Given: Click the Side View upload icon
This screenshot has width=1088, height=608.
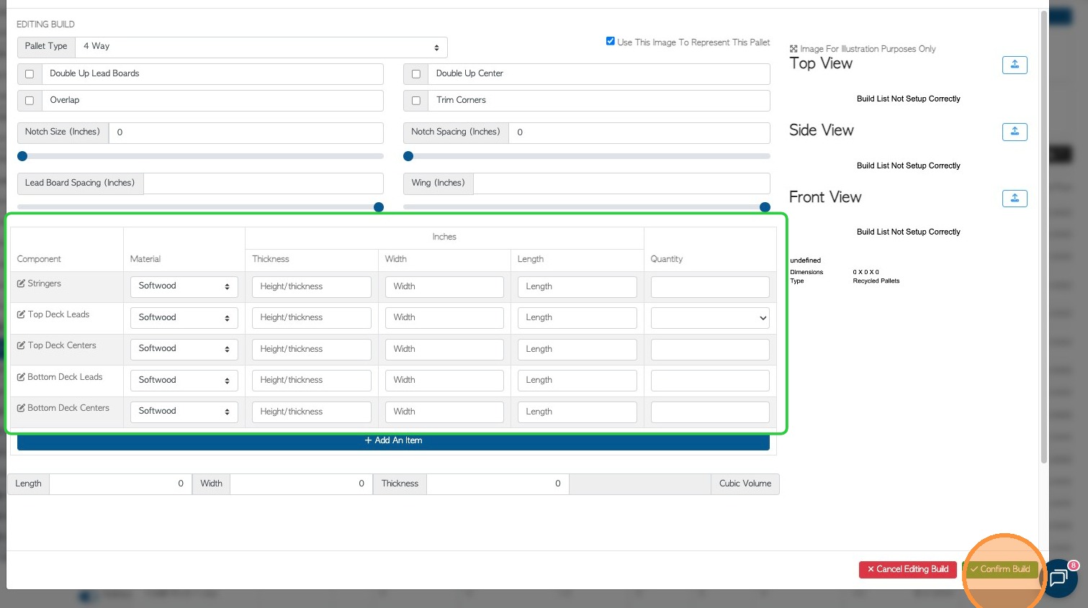Looking at the screenshot, I should click(1015, 132).
